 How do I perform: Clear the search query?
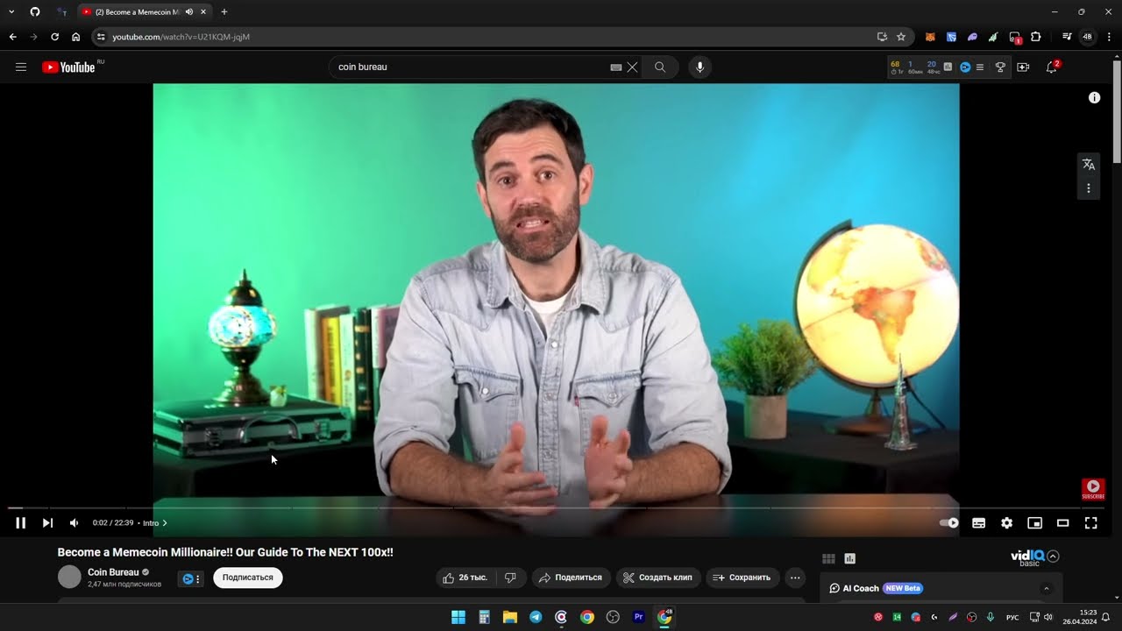(632, 67)
